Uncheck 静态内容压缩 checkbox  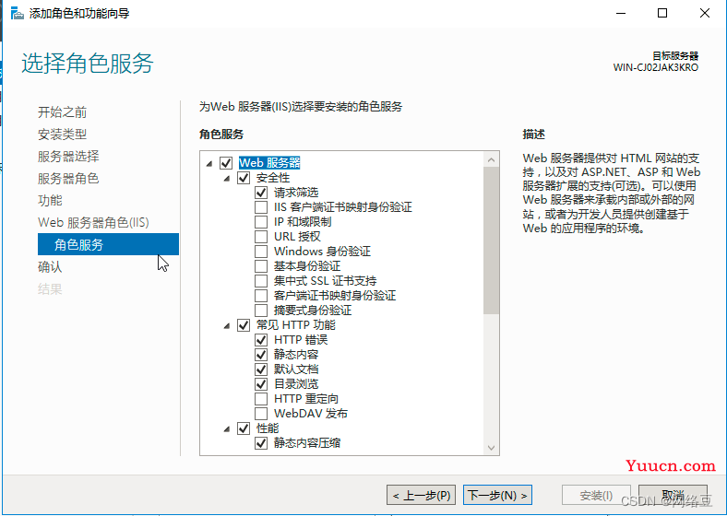click(261, 443)
